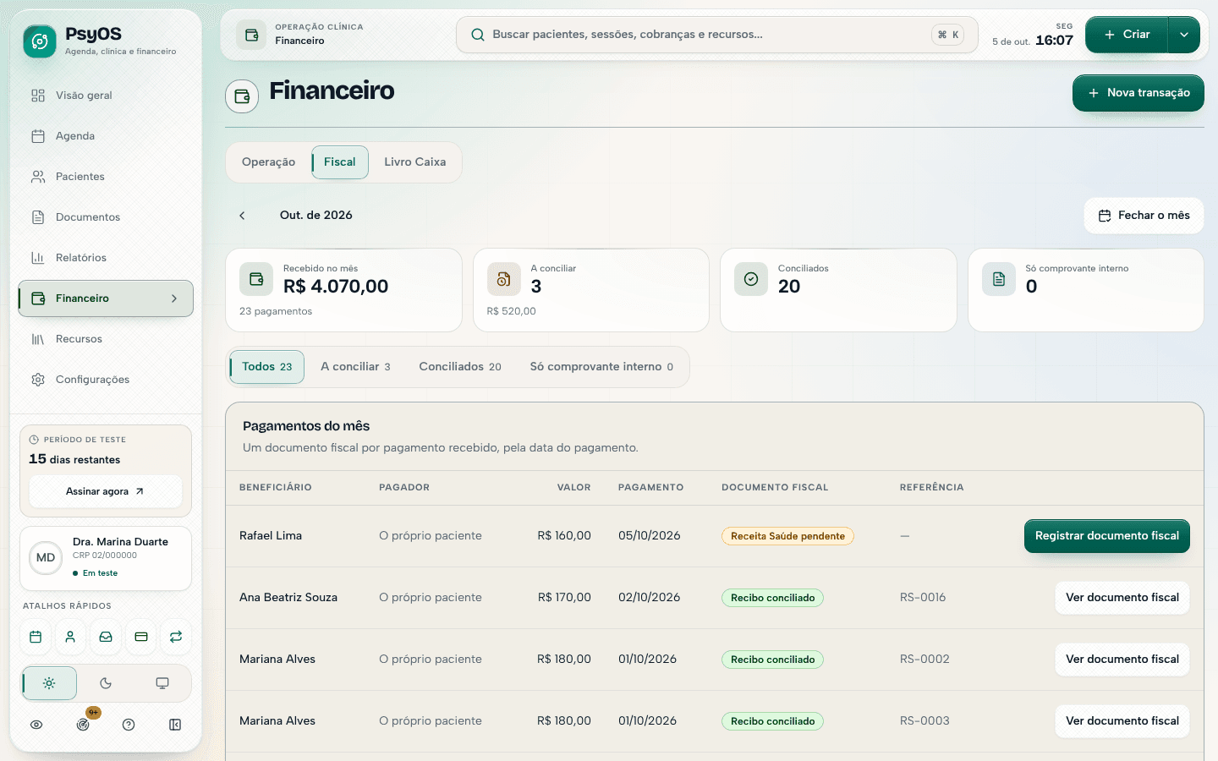1218x761 pixels.
Task: Click Registrar documento fiscal for Rafael Lima
Action: (x=1106, y=536)
